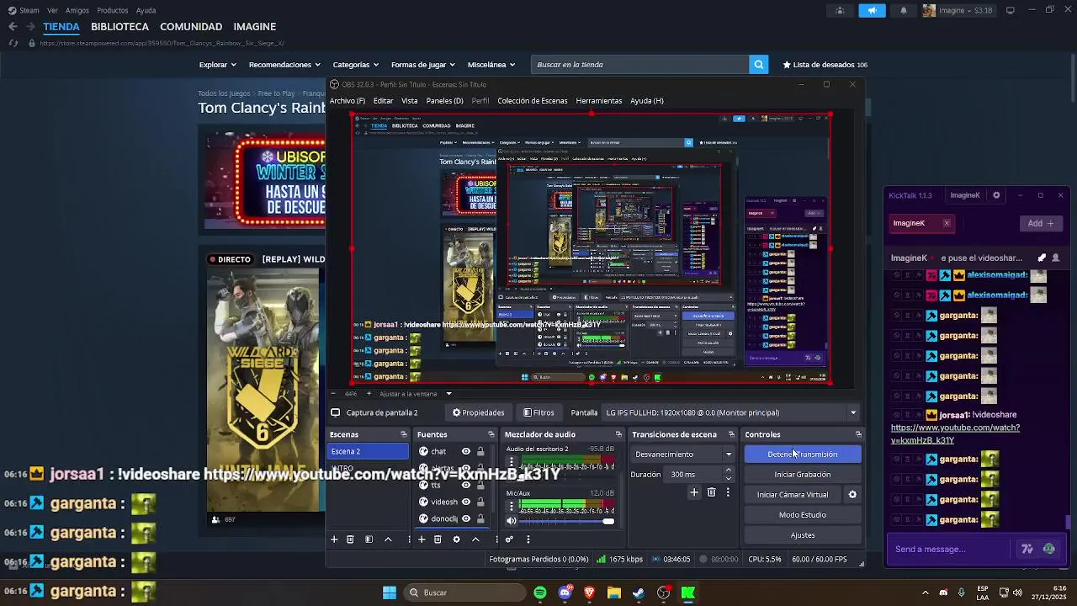Screen dimensions: 1077x606
Task: Open advanced audio properties gears icon
Action: [x=509, y=540]
